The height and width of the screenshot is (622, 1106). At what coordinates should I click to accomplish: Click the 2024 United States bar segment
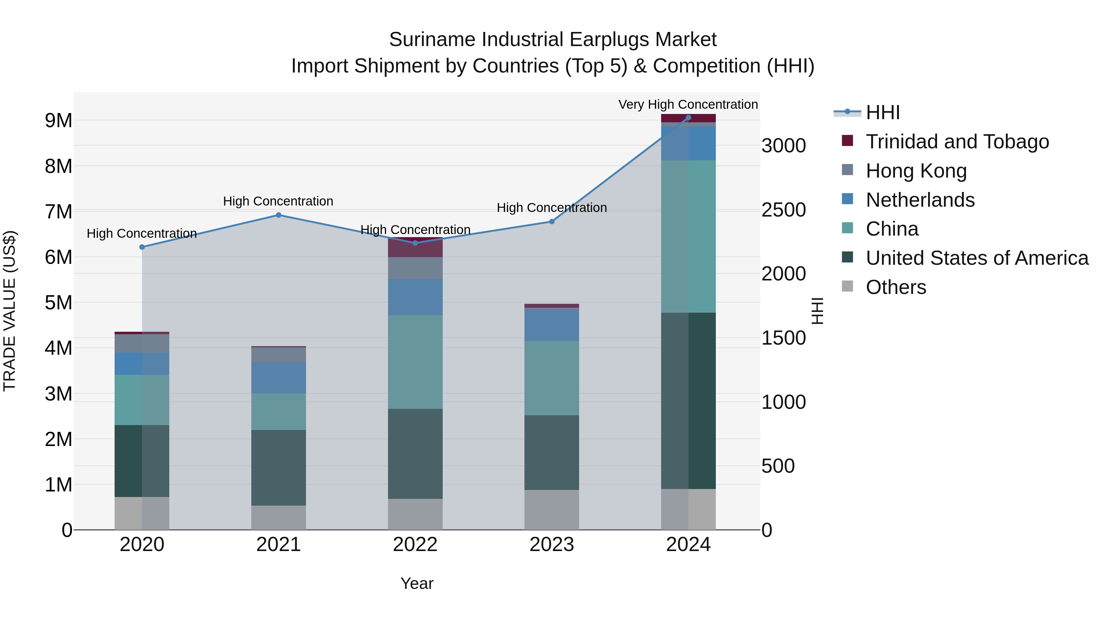(x=688, y=401)
